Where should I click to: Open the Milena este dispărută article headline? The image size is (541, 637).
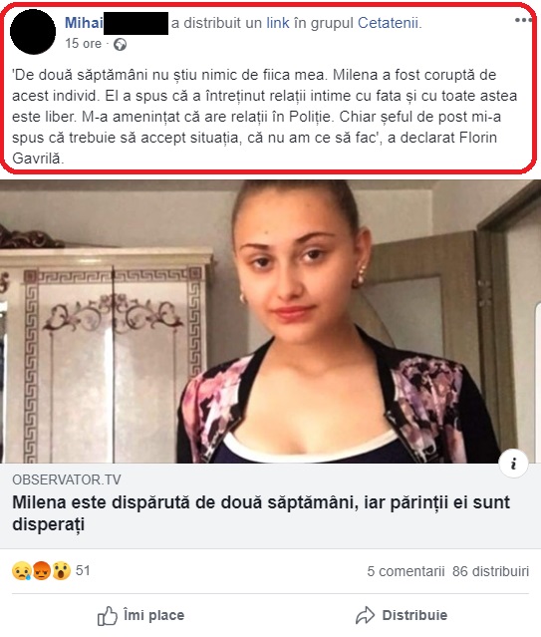point(261,513)
